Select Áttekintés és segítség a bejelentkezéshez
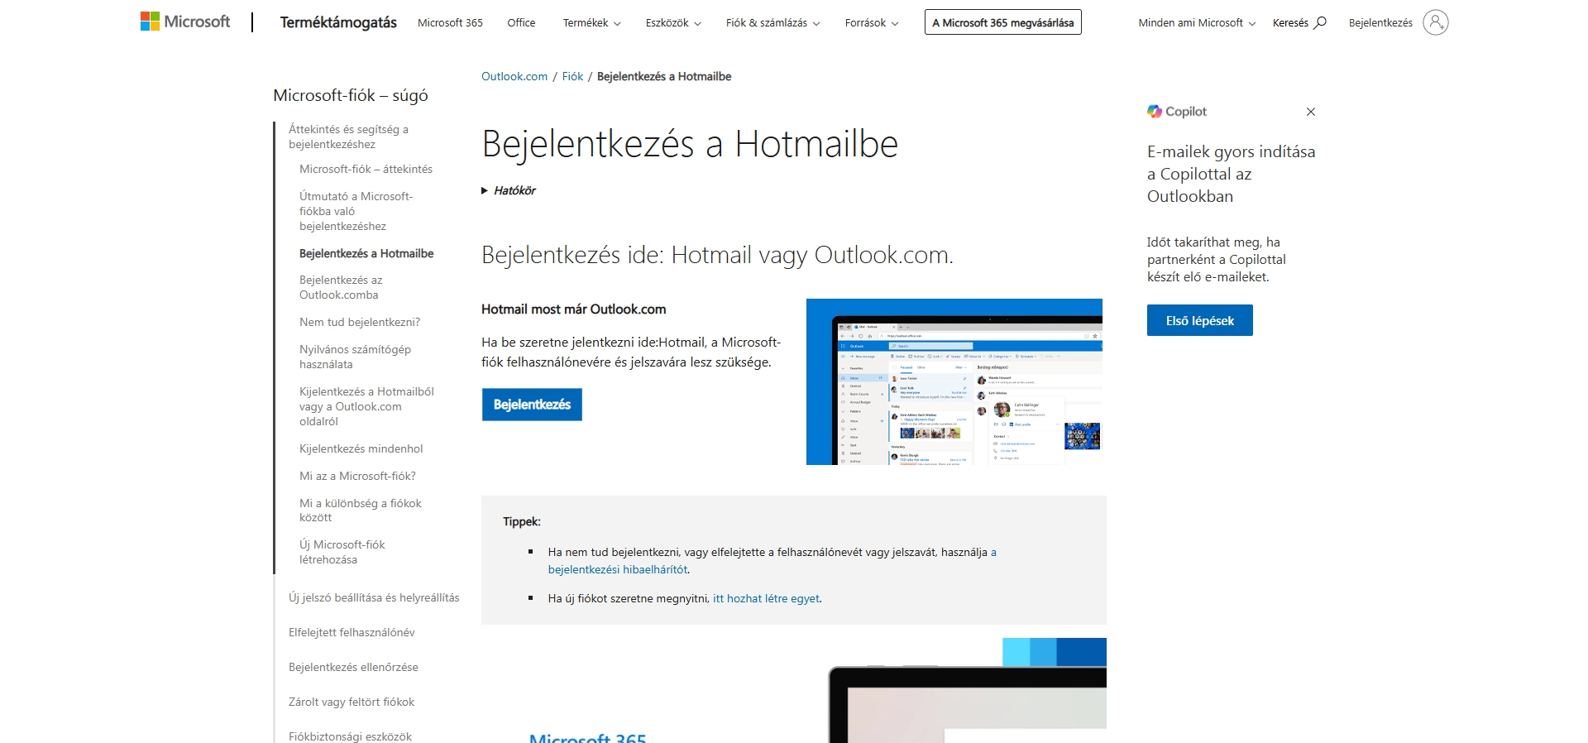The width and height of the screenshot is (1588, 743). tap(348, 137)
